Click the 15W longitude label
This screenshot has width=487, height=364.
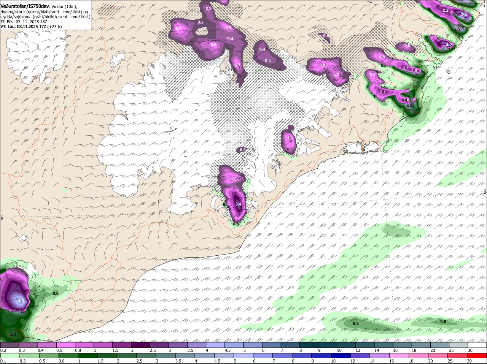pyautogui.click(x=369, y=2)
